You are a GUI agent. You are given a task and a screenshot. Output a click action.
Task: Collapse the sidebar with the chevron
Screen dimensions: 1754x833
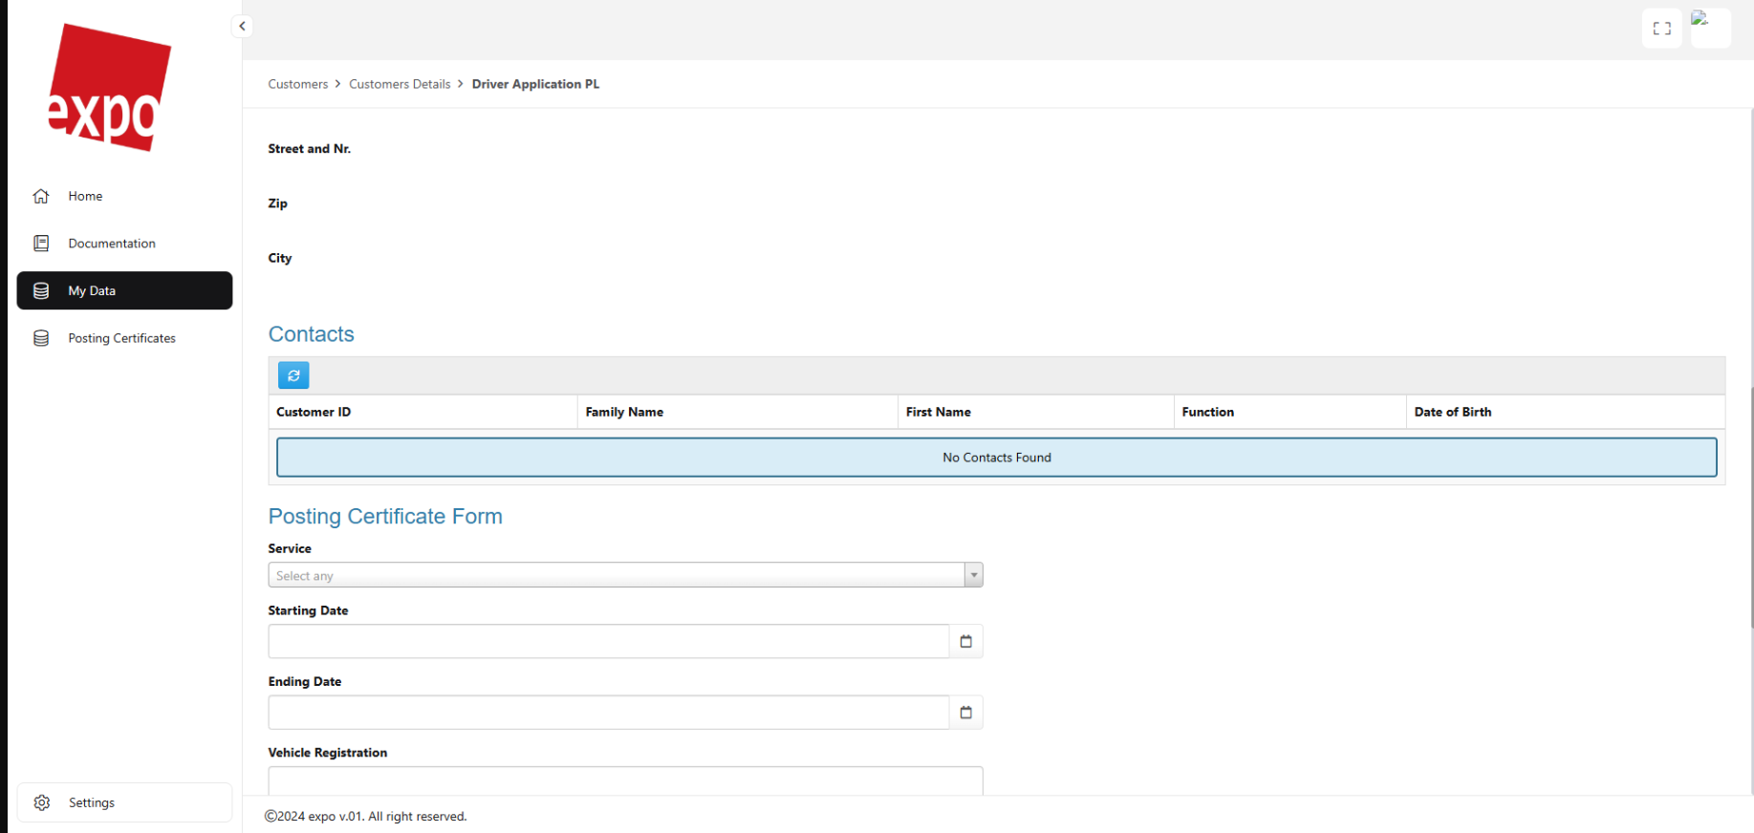pyautogui.click(x=242, y=27)
